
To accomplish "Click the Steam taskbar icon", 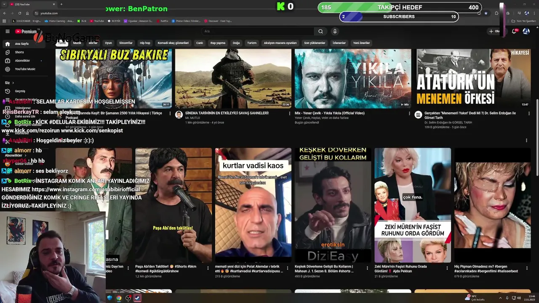I will tap(137, 298).
